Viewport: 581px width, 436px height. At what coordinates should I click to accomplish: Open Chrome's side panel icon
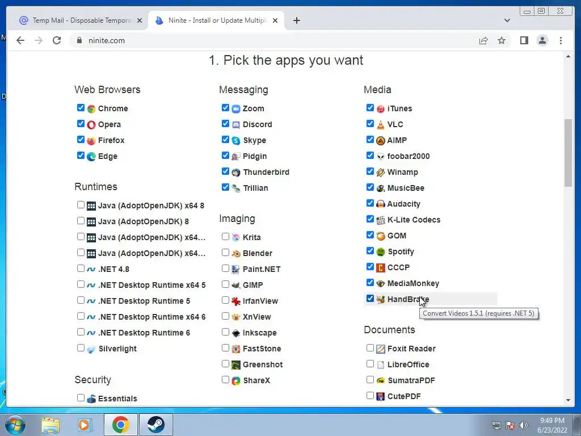point(524,40)
